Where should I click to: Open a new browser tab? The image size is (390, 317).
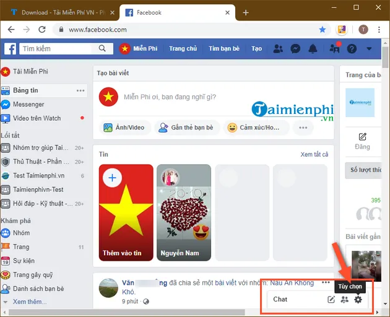(246, 12)
